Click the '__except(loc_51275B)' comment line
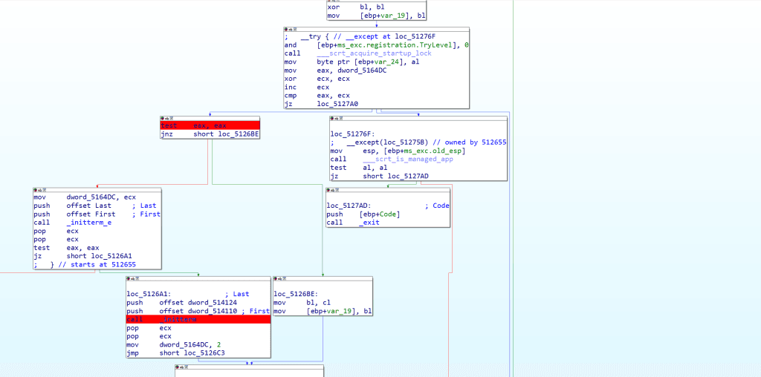The width and height of the screenshot is (761, 377). (418, 142)
